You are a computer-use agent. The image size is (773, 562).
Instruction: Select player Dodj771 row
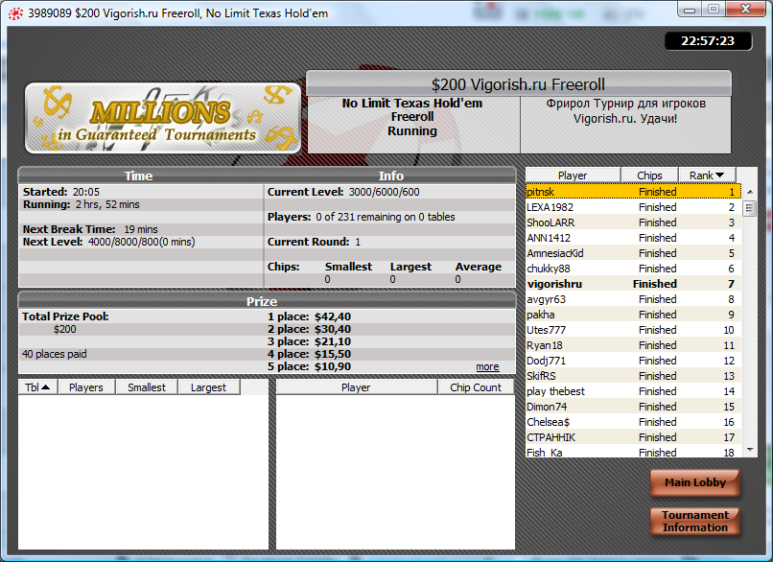coord(633,361)
